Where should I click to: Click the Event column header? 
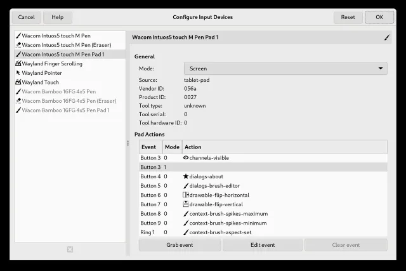pos(151,147)
